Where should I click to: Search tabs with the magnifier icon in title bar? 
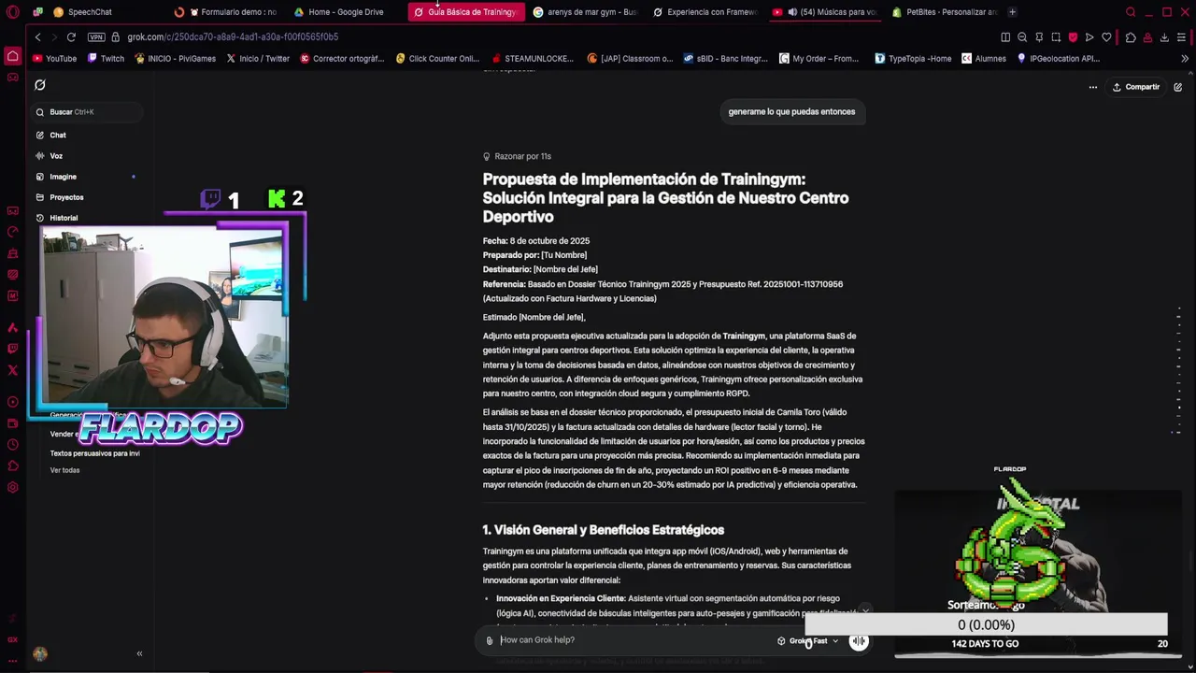click(x=1131, y=12)
